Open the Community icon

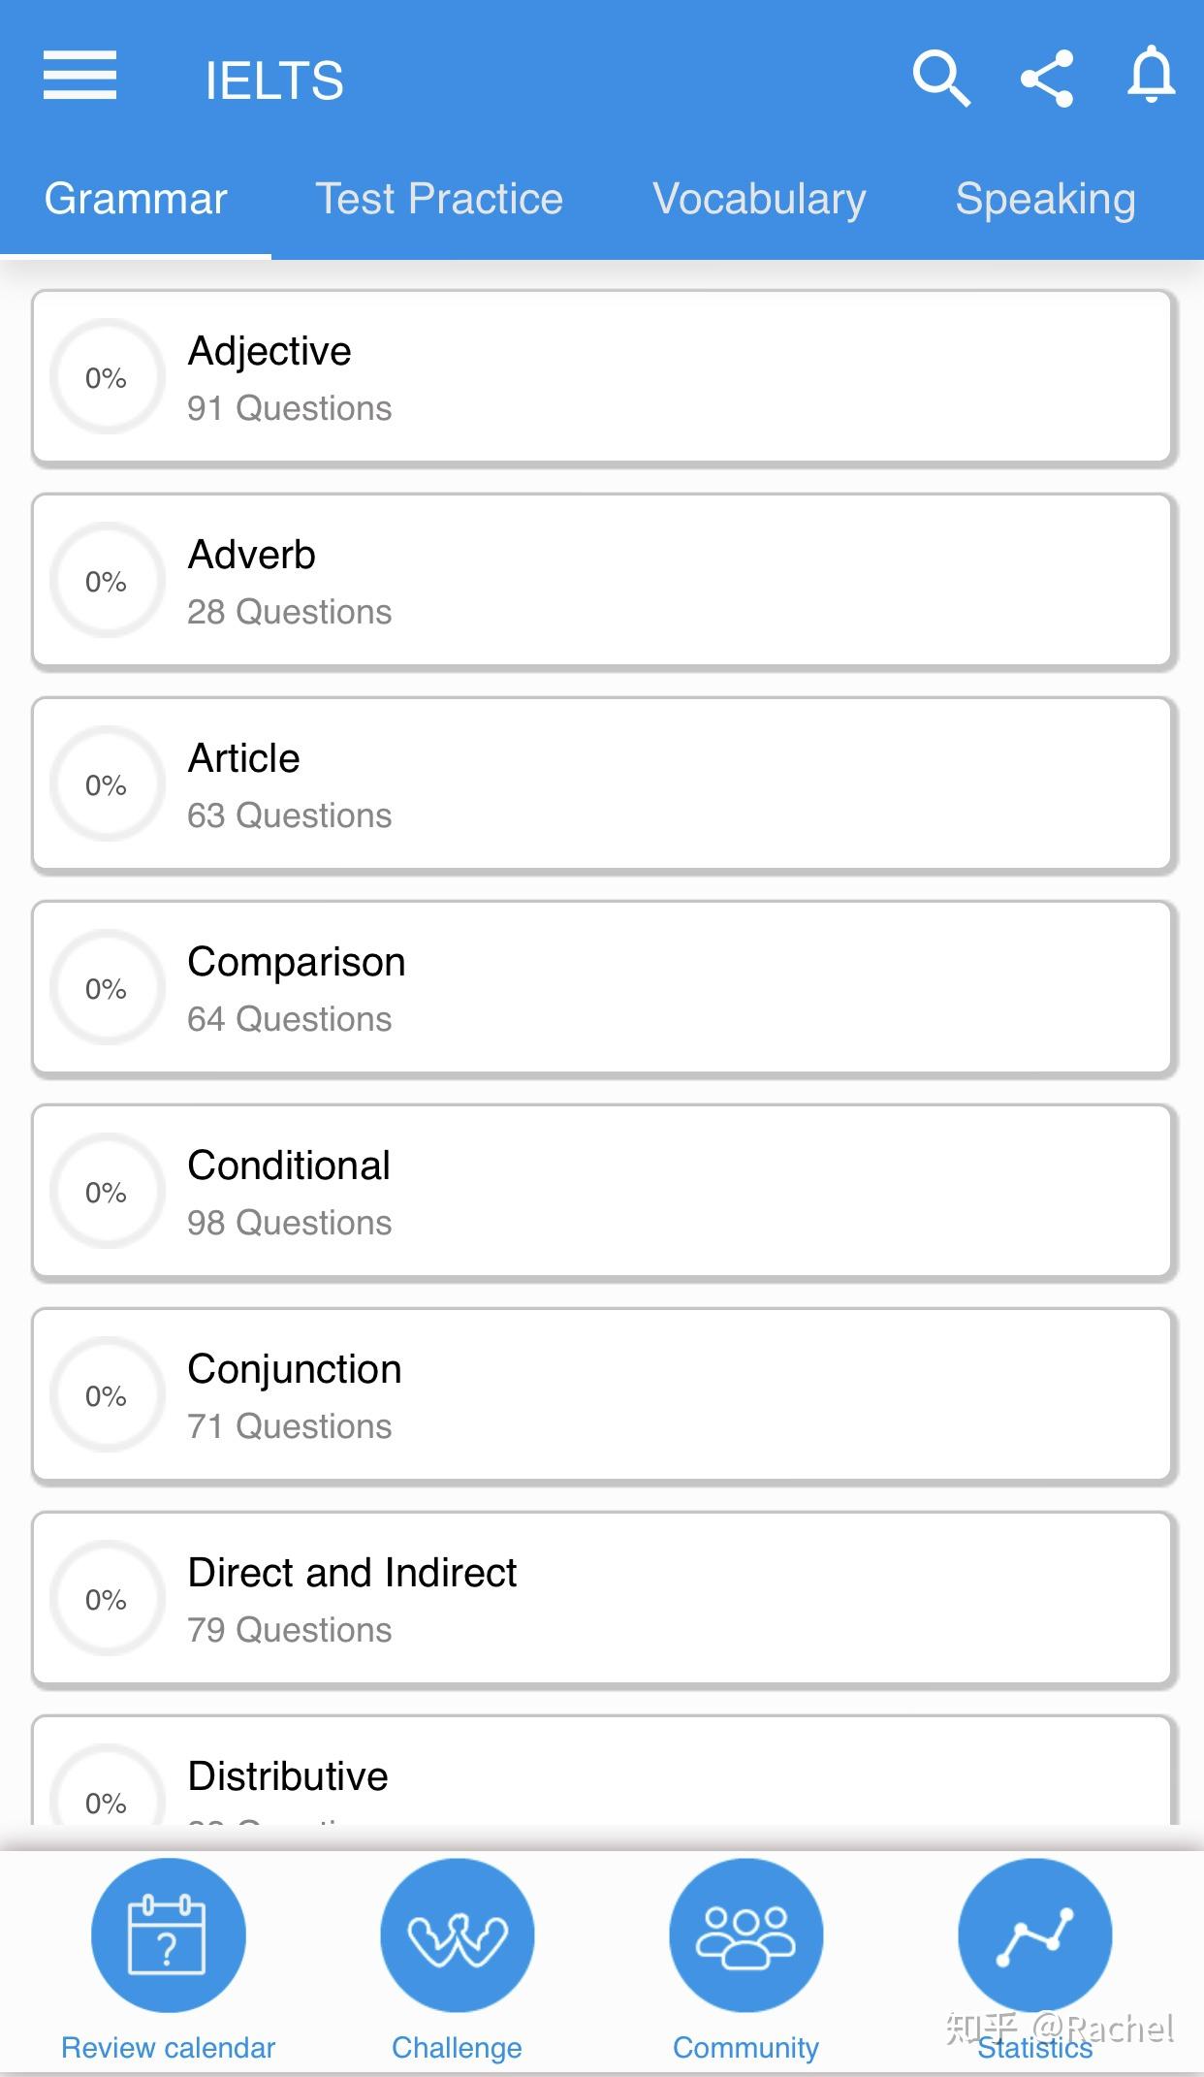[745, 1934]
